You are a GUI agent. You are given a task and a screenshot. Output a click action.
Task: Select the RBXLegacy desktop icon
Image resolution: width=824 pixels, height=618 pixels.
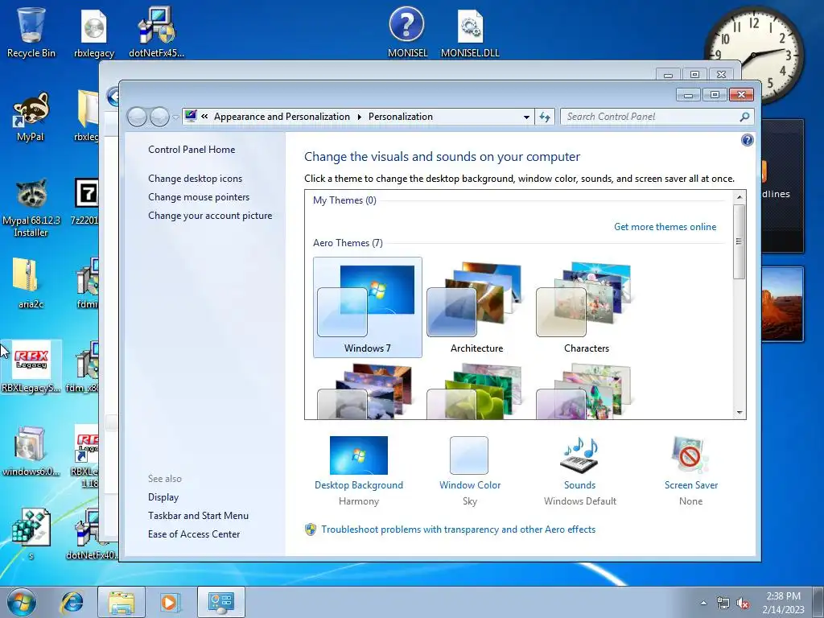pyautogui.click(x=31, y=366)
